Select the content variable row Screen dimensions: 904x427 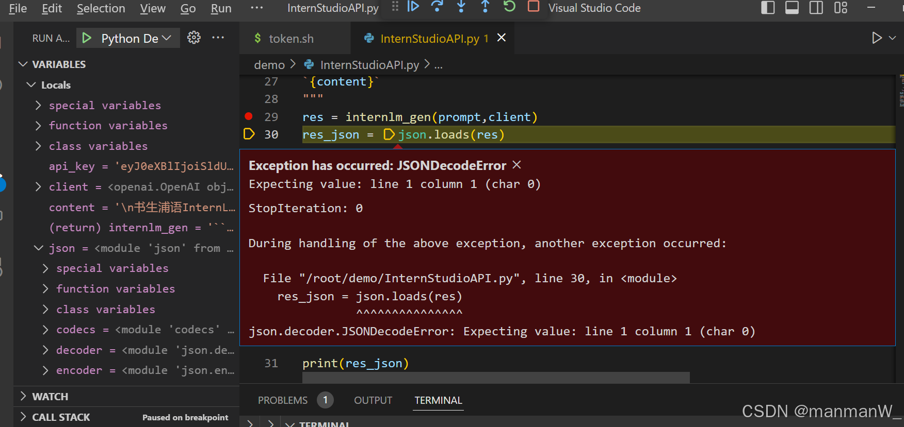127,207
